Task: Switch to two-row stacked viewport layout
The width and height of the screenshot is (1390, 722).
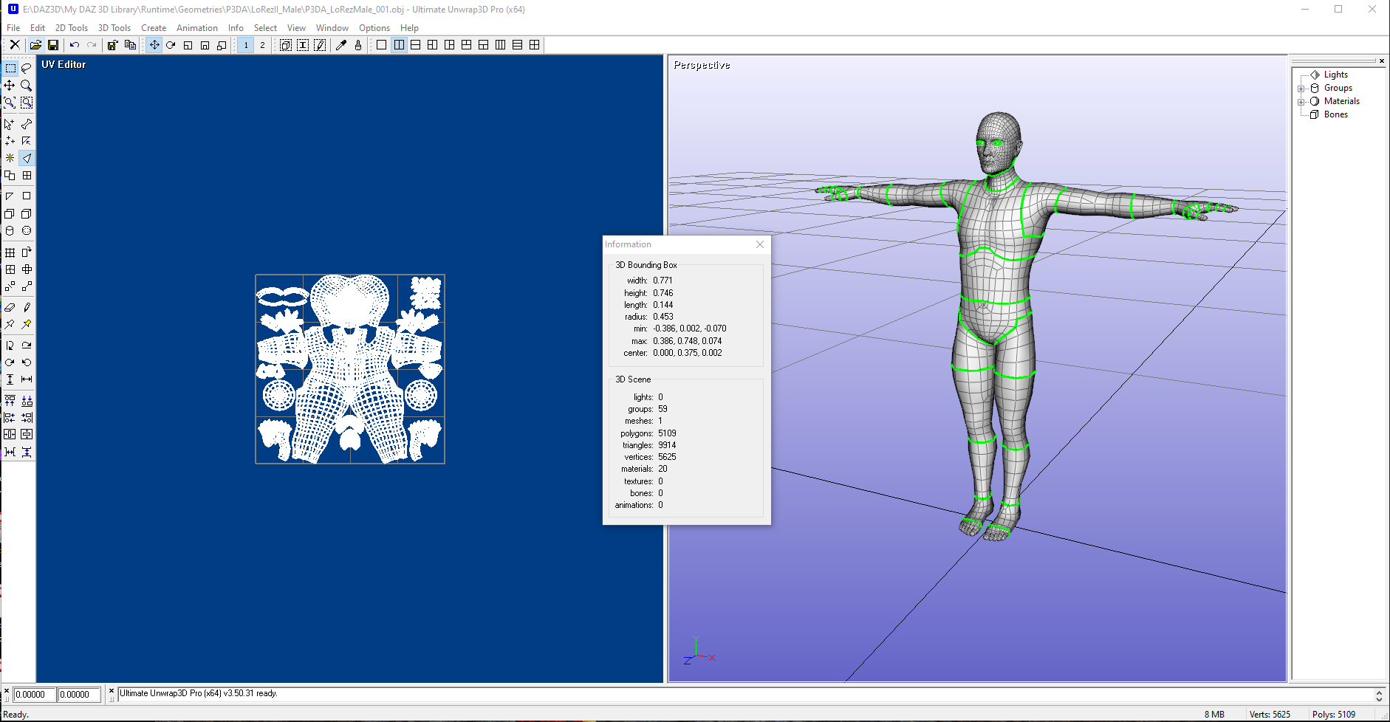Action: (416, 45)
